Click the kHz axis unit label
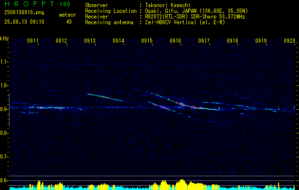Viewport: 299px width, 190px height. (4, 38)
